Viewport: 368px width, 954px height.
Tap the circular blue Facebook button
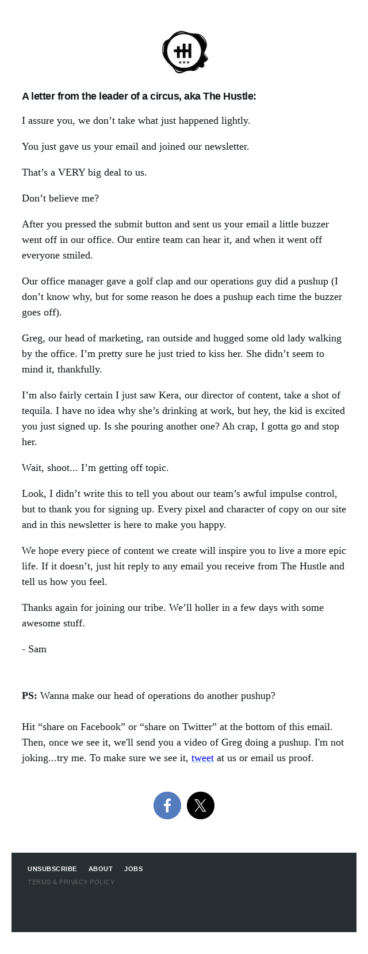[x=167, y=805]
